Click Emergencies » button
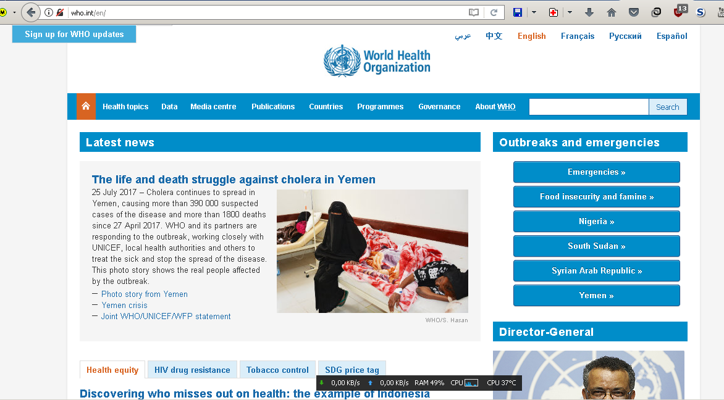 [x=597, y=172]
